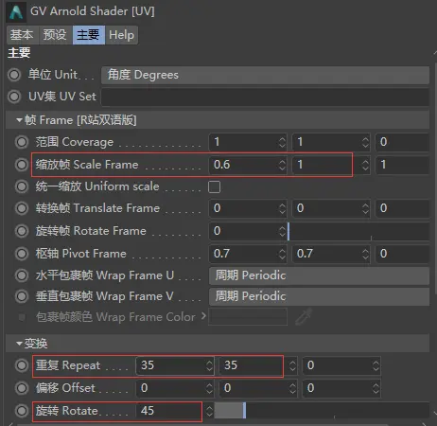Image resolution: width=437 pixels, height=426 pixels.
Task: Switch to the 预设 tab
Action: coord(55,35)
